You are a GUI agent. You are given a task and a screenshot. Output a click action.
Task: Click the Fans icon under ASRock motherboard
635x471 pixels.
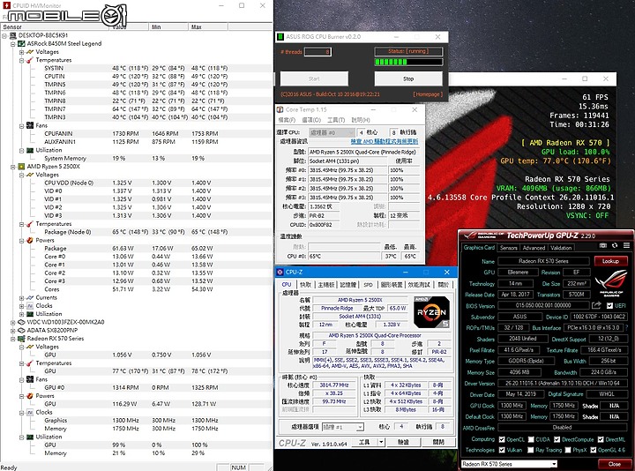click(30, 125)
